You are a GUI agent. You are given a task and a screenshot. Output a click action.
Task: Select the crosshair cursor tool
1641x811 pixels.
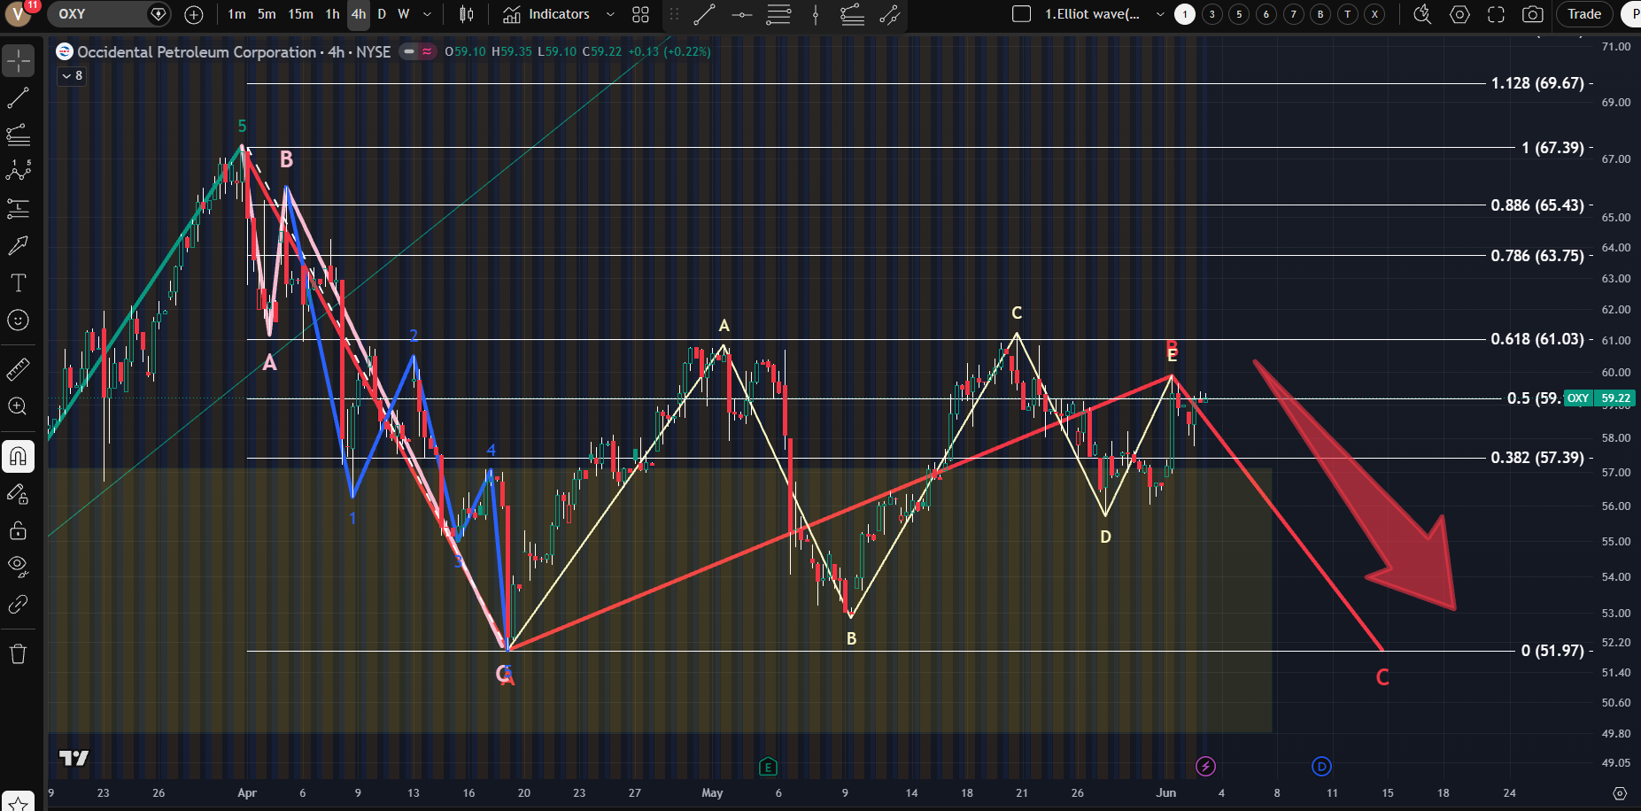pos(18,61)
